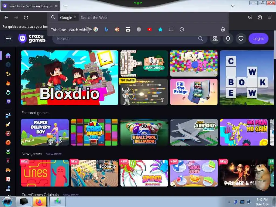The height and width of the screenshot is (207, 276).
Task: Click View more next to New games
Action: pos(54,154)
